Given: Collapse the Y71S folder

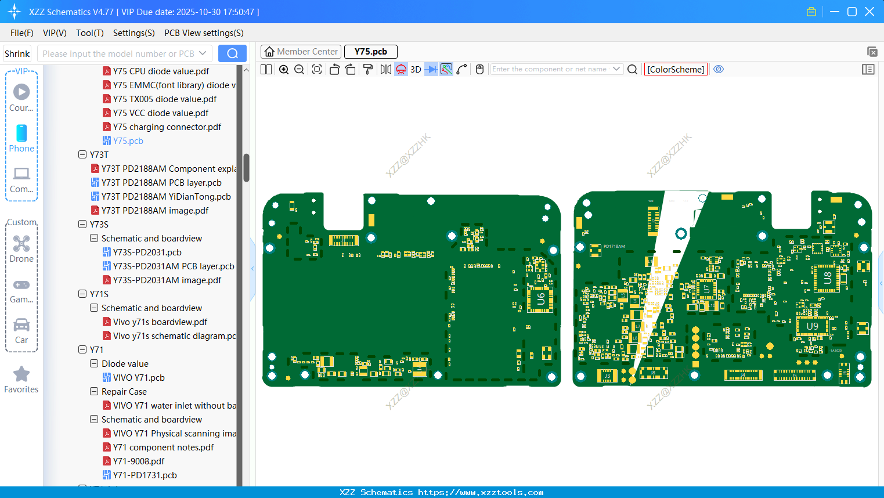Looking at the screenshot, I should [82, 294].
